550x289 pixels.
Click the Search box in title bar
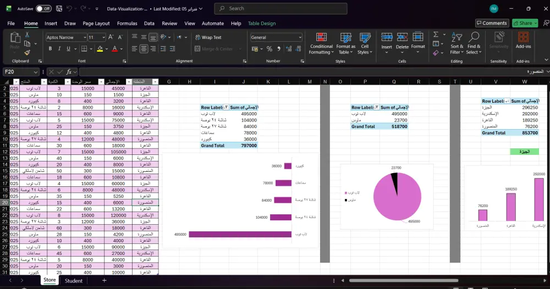point(280,8)
